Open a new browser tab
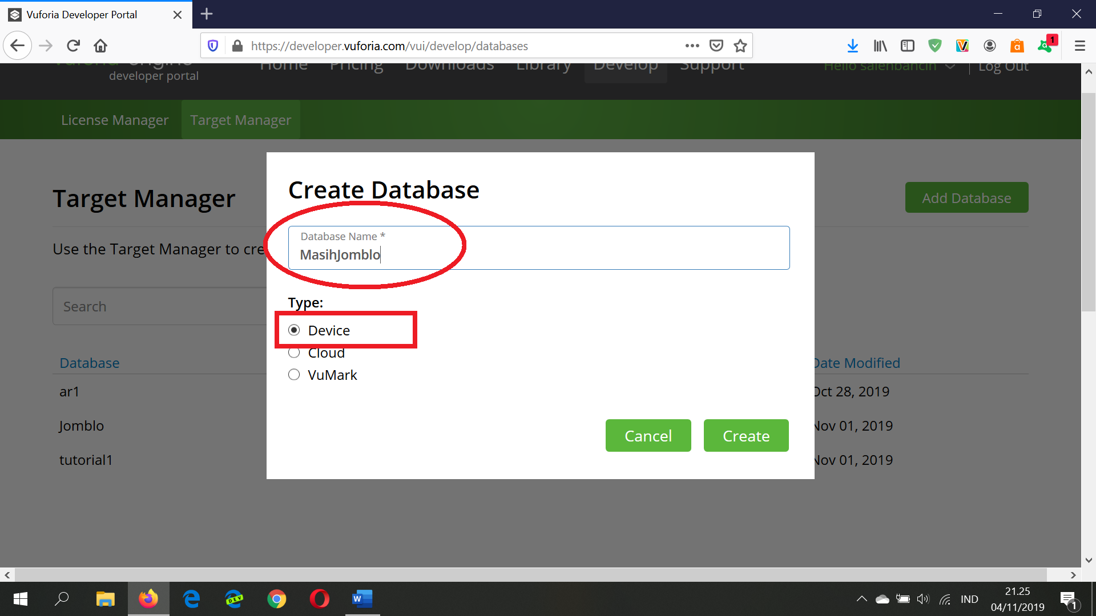The width and height of the screenshot is (1096, 616). [x=207, y=14]
